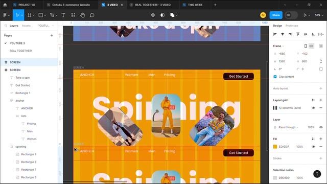Click the resize to fit icon
Viewport: 327px width, 184px height.
coord(321,46)
